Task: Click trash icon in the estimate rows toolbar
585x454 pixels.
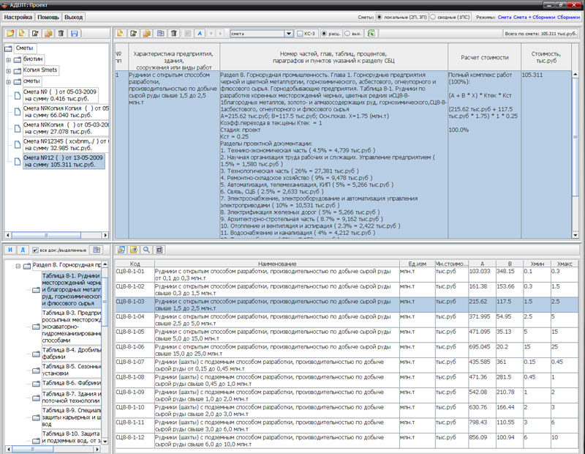Action: 173,33
